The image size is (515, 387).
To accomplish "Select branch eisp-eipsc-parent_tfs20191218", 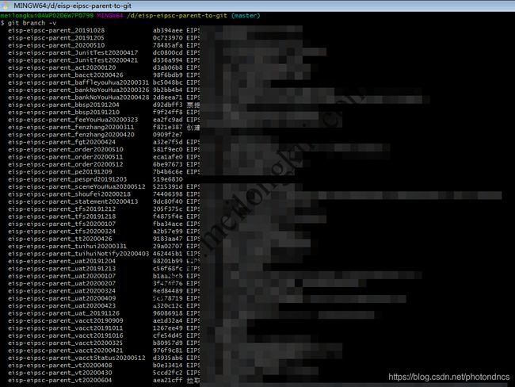I will tap(62, 216).
